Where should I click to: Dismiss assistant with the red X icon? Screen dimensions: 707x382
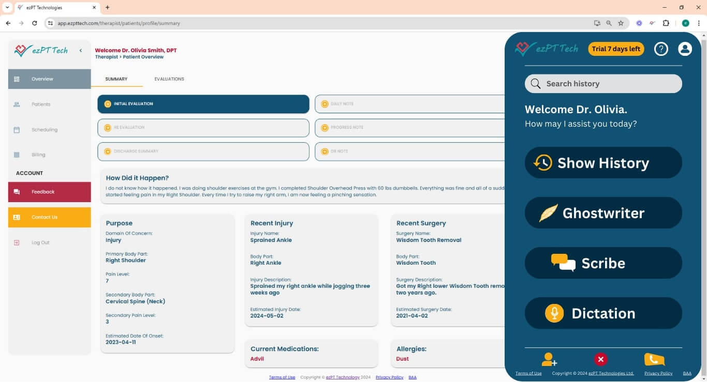[x=600, y=359]
